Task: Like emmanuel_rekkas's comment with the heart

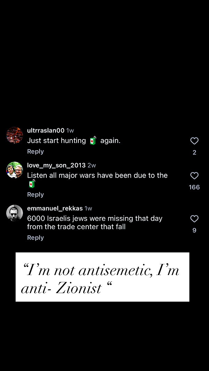Action: pos(194,219)
